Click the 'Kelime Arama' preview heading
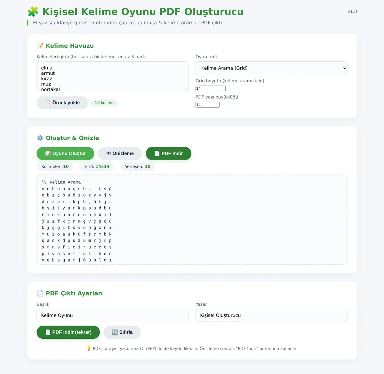Image resolution: width=384 pixels, height=374 pixels. [x=65, y=182]
